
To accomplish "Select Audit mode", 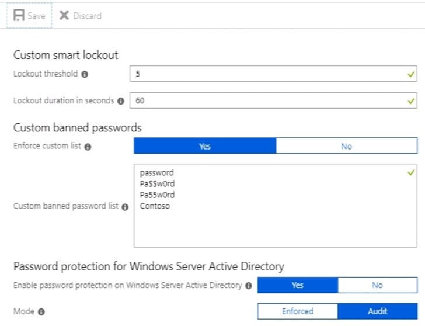I will tap(377, 311).
